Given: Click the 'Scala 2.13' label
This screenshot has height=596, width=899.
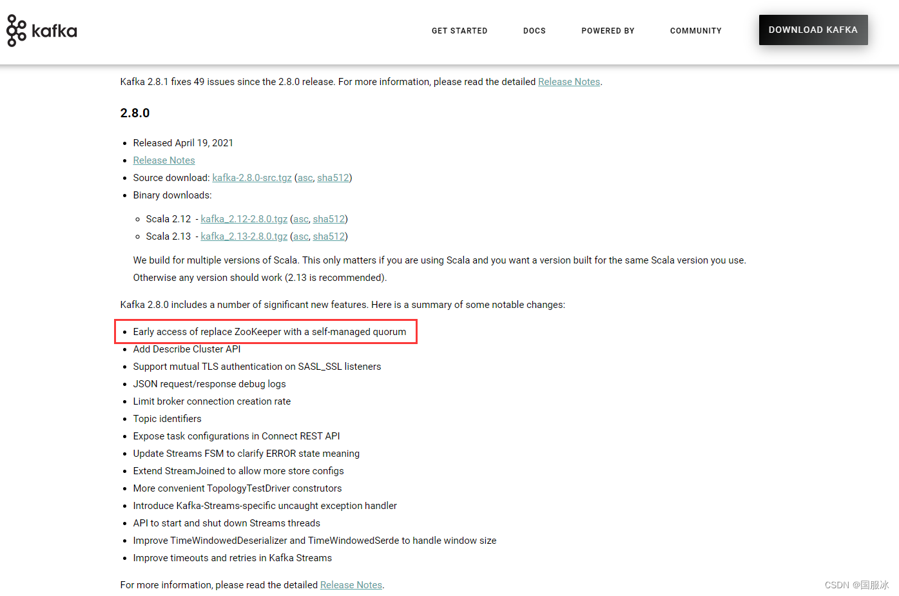Looking at the screenshot, I should [x=169, y=236].
